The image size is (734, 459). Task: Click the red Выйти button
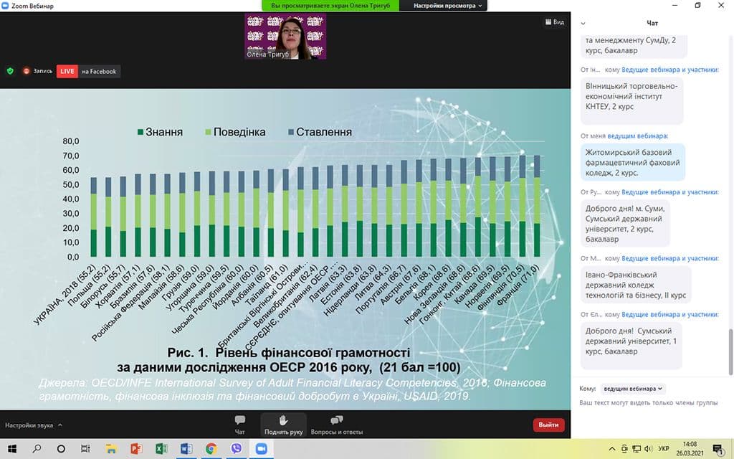click(x=548, y=425)
